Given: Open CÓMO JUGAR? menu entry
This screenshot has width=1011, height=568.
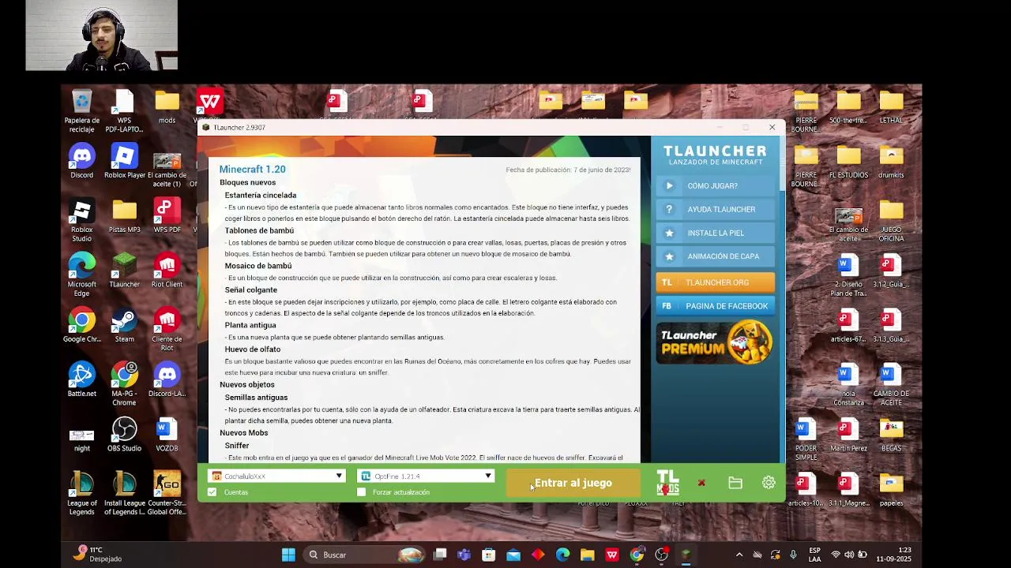Looking at the screenshot, I should click(x=715, y=186).
